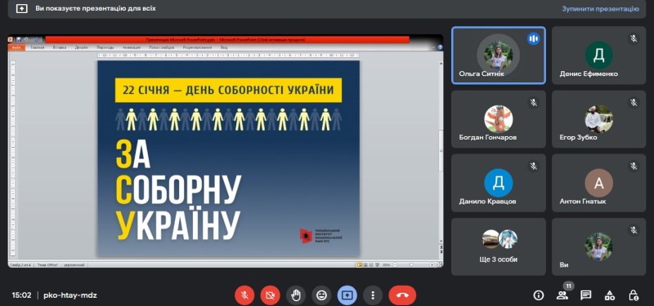This screenshot has height=306, width=654.
Task: Open the Вставка ribbon tab in PowerPoint
Action: pos(60,47)
